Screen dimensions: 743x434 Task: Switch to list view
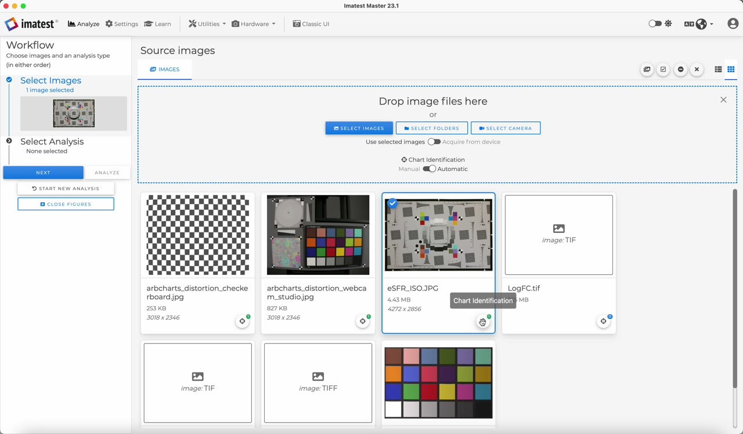pos(718,70)
